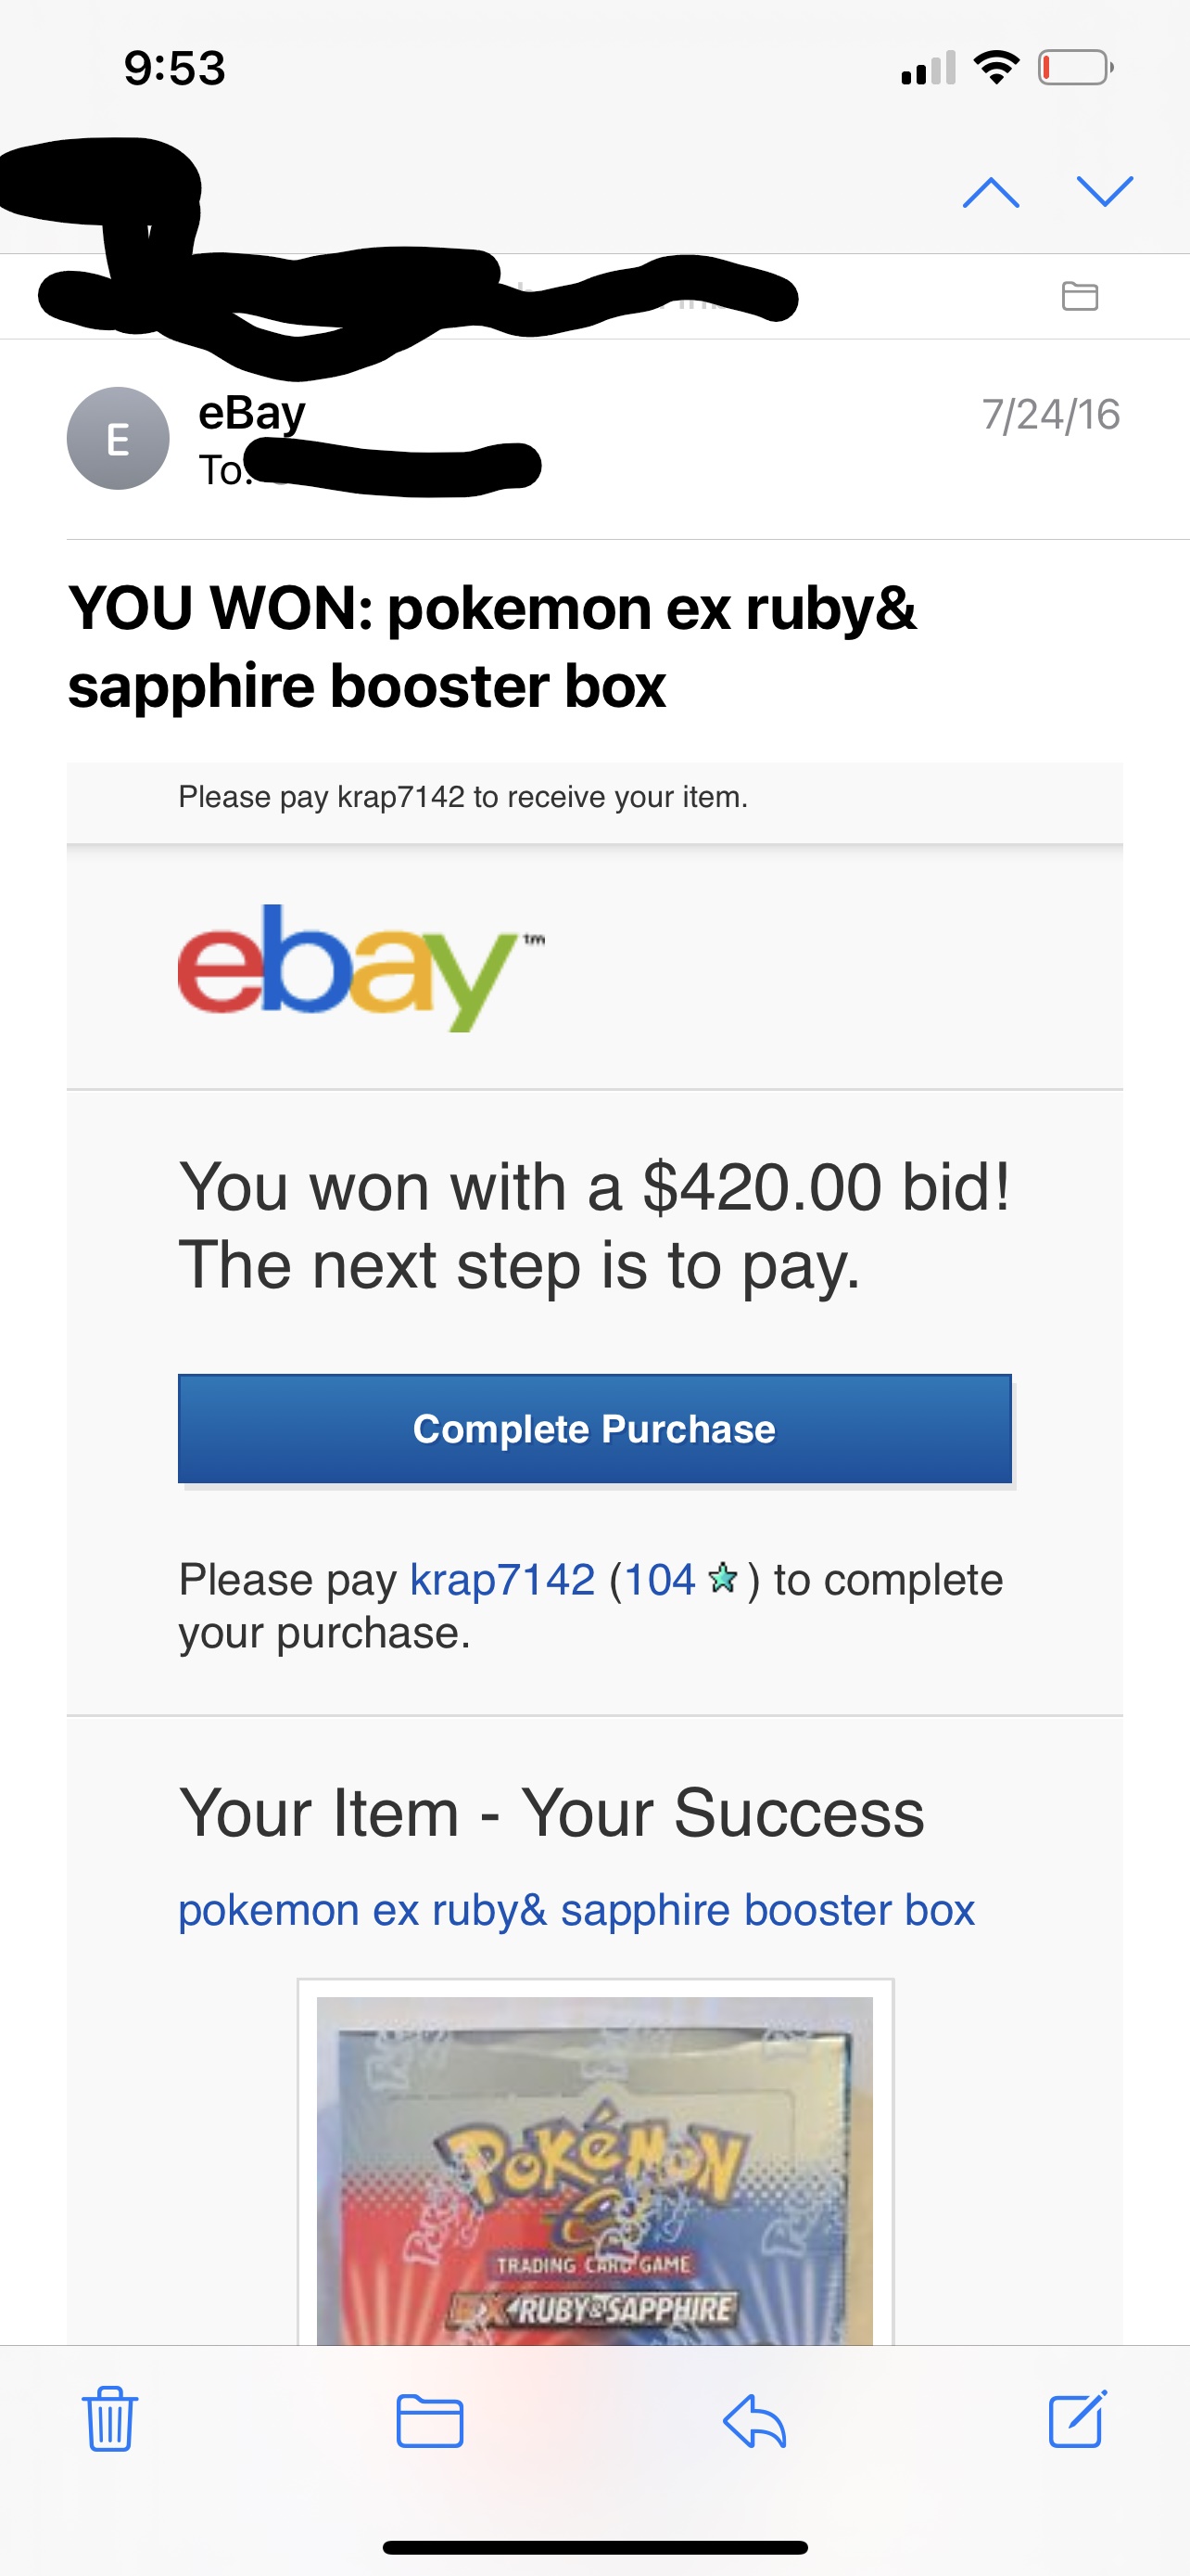
Task: Tap the reply arrow icon
Action: point(754,2421)
